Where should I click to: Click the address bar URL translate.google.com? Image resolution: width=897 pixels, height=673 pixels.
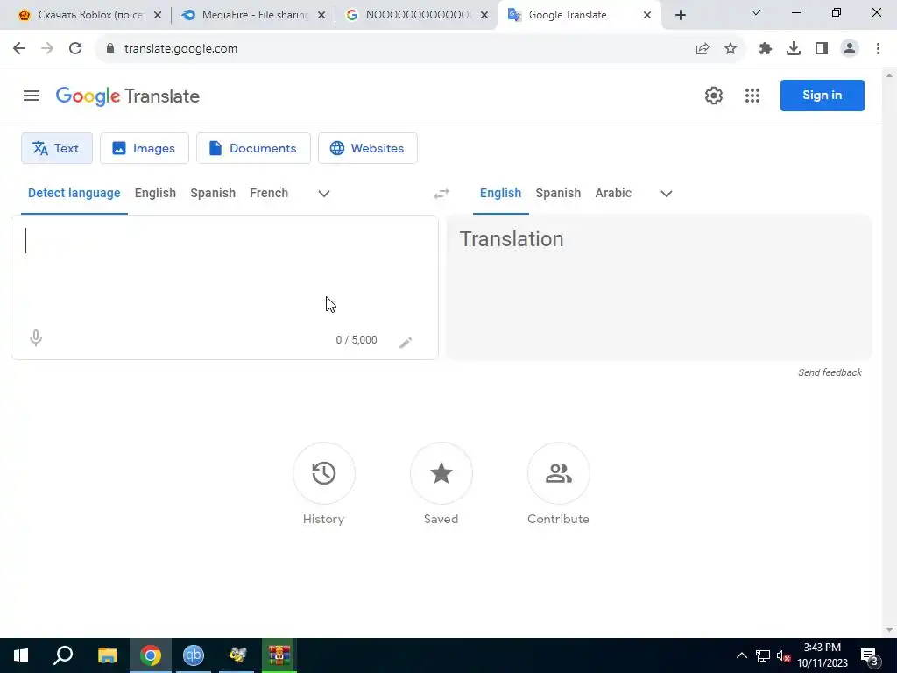[x=180, y=49]
